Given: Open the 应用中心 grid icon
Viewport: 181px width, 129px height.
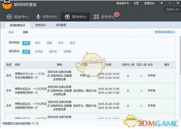Looking at the screenshot, I should point(96,17).
